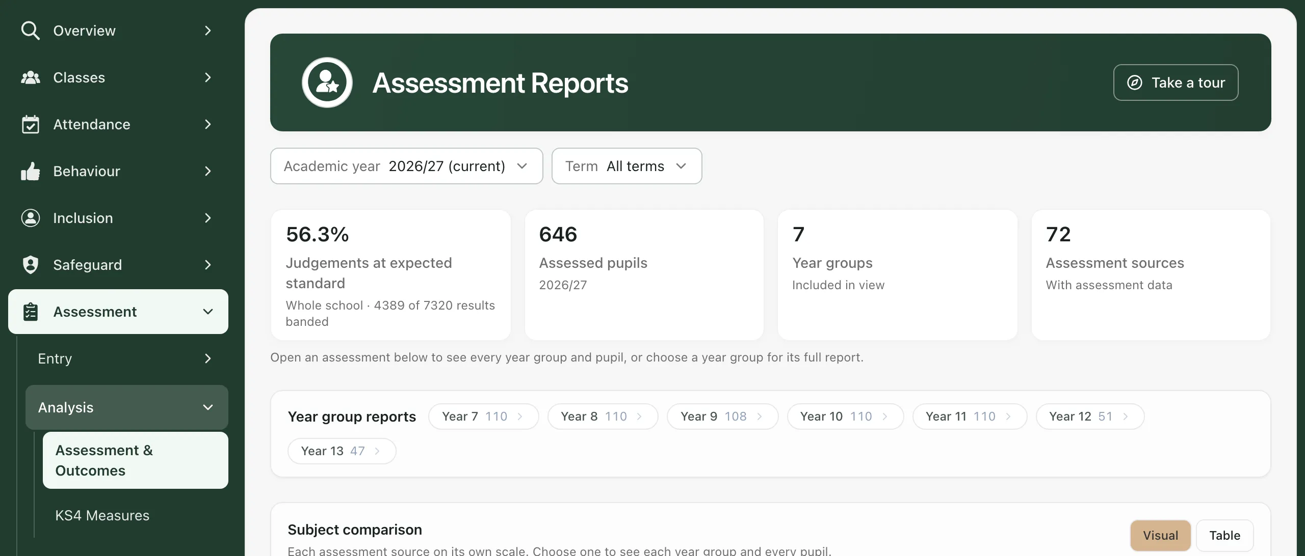Click the Assessment clipboard icon

pyautogui.click(x=31, y=312)
